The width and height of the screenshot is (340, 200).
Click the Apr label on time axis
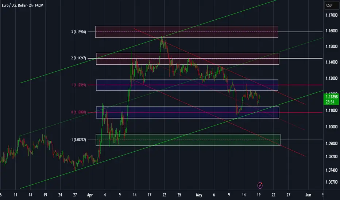(90, 195)
